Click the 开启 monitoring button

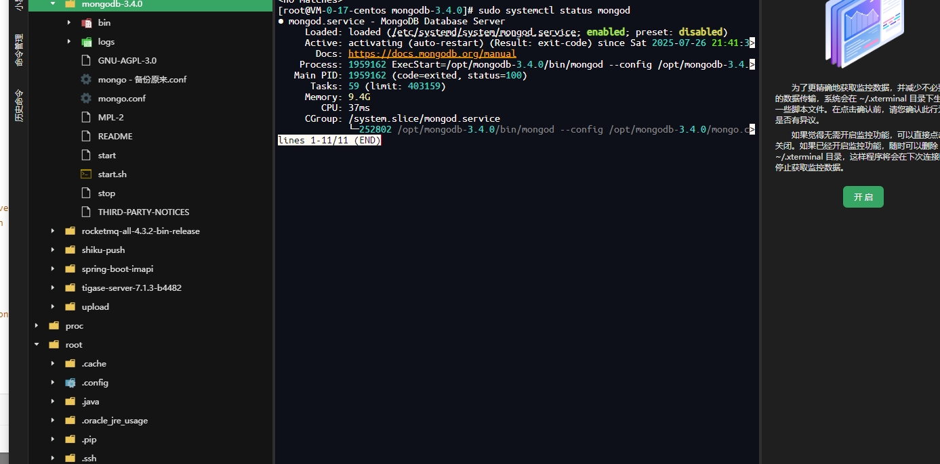(x=863, y=197)
